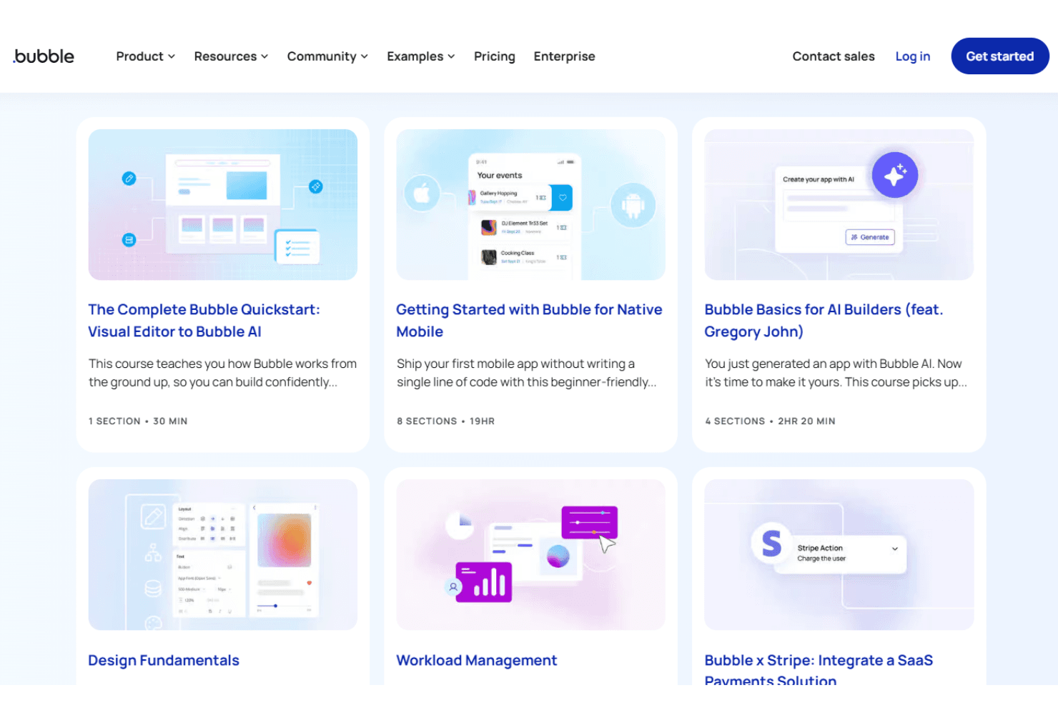Open the Examples dropdown menu

coord(421,56)
